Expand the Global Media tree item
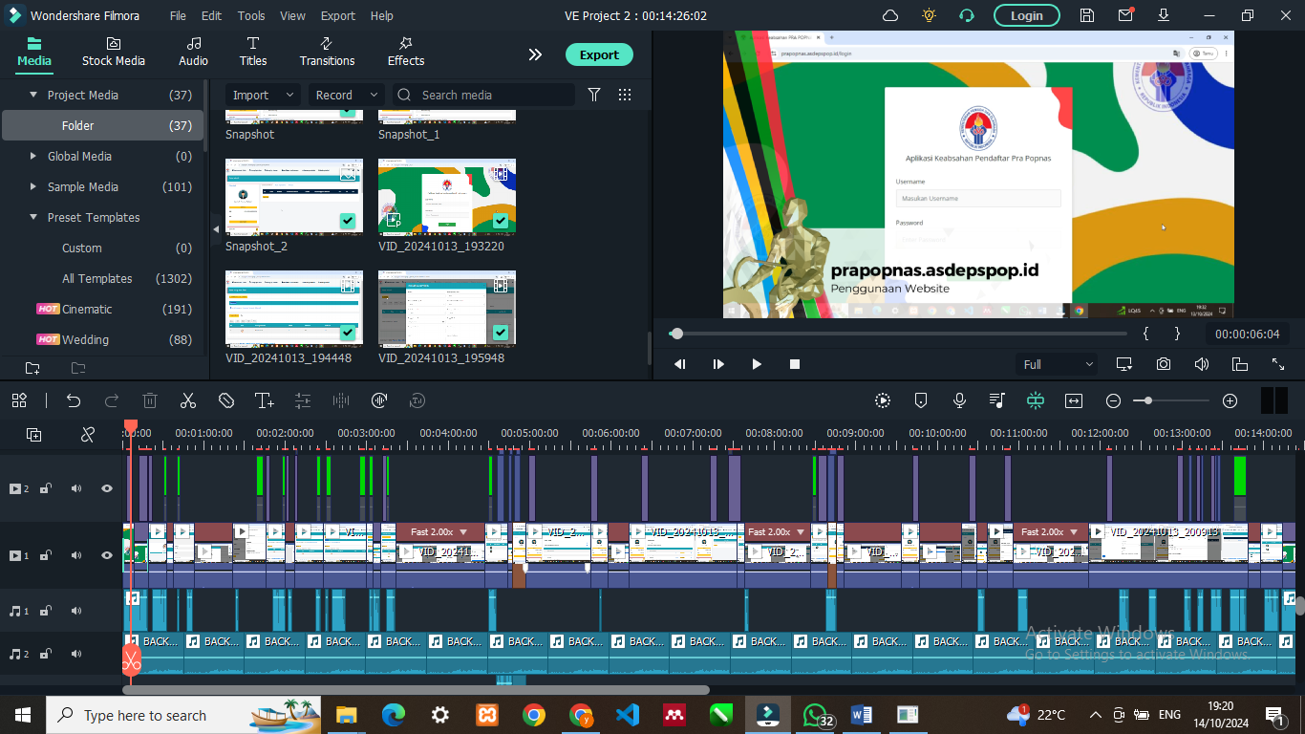The height and width of the screenshot is (734, 1305). point(34,156)
